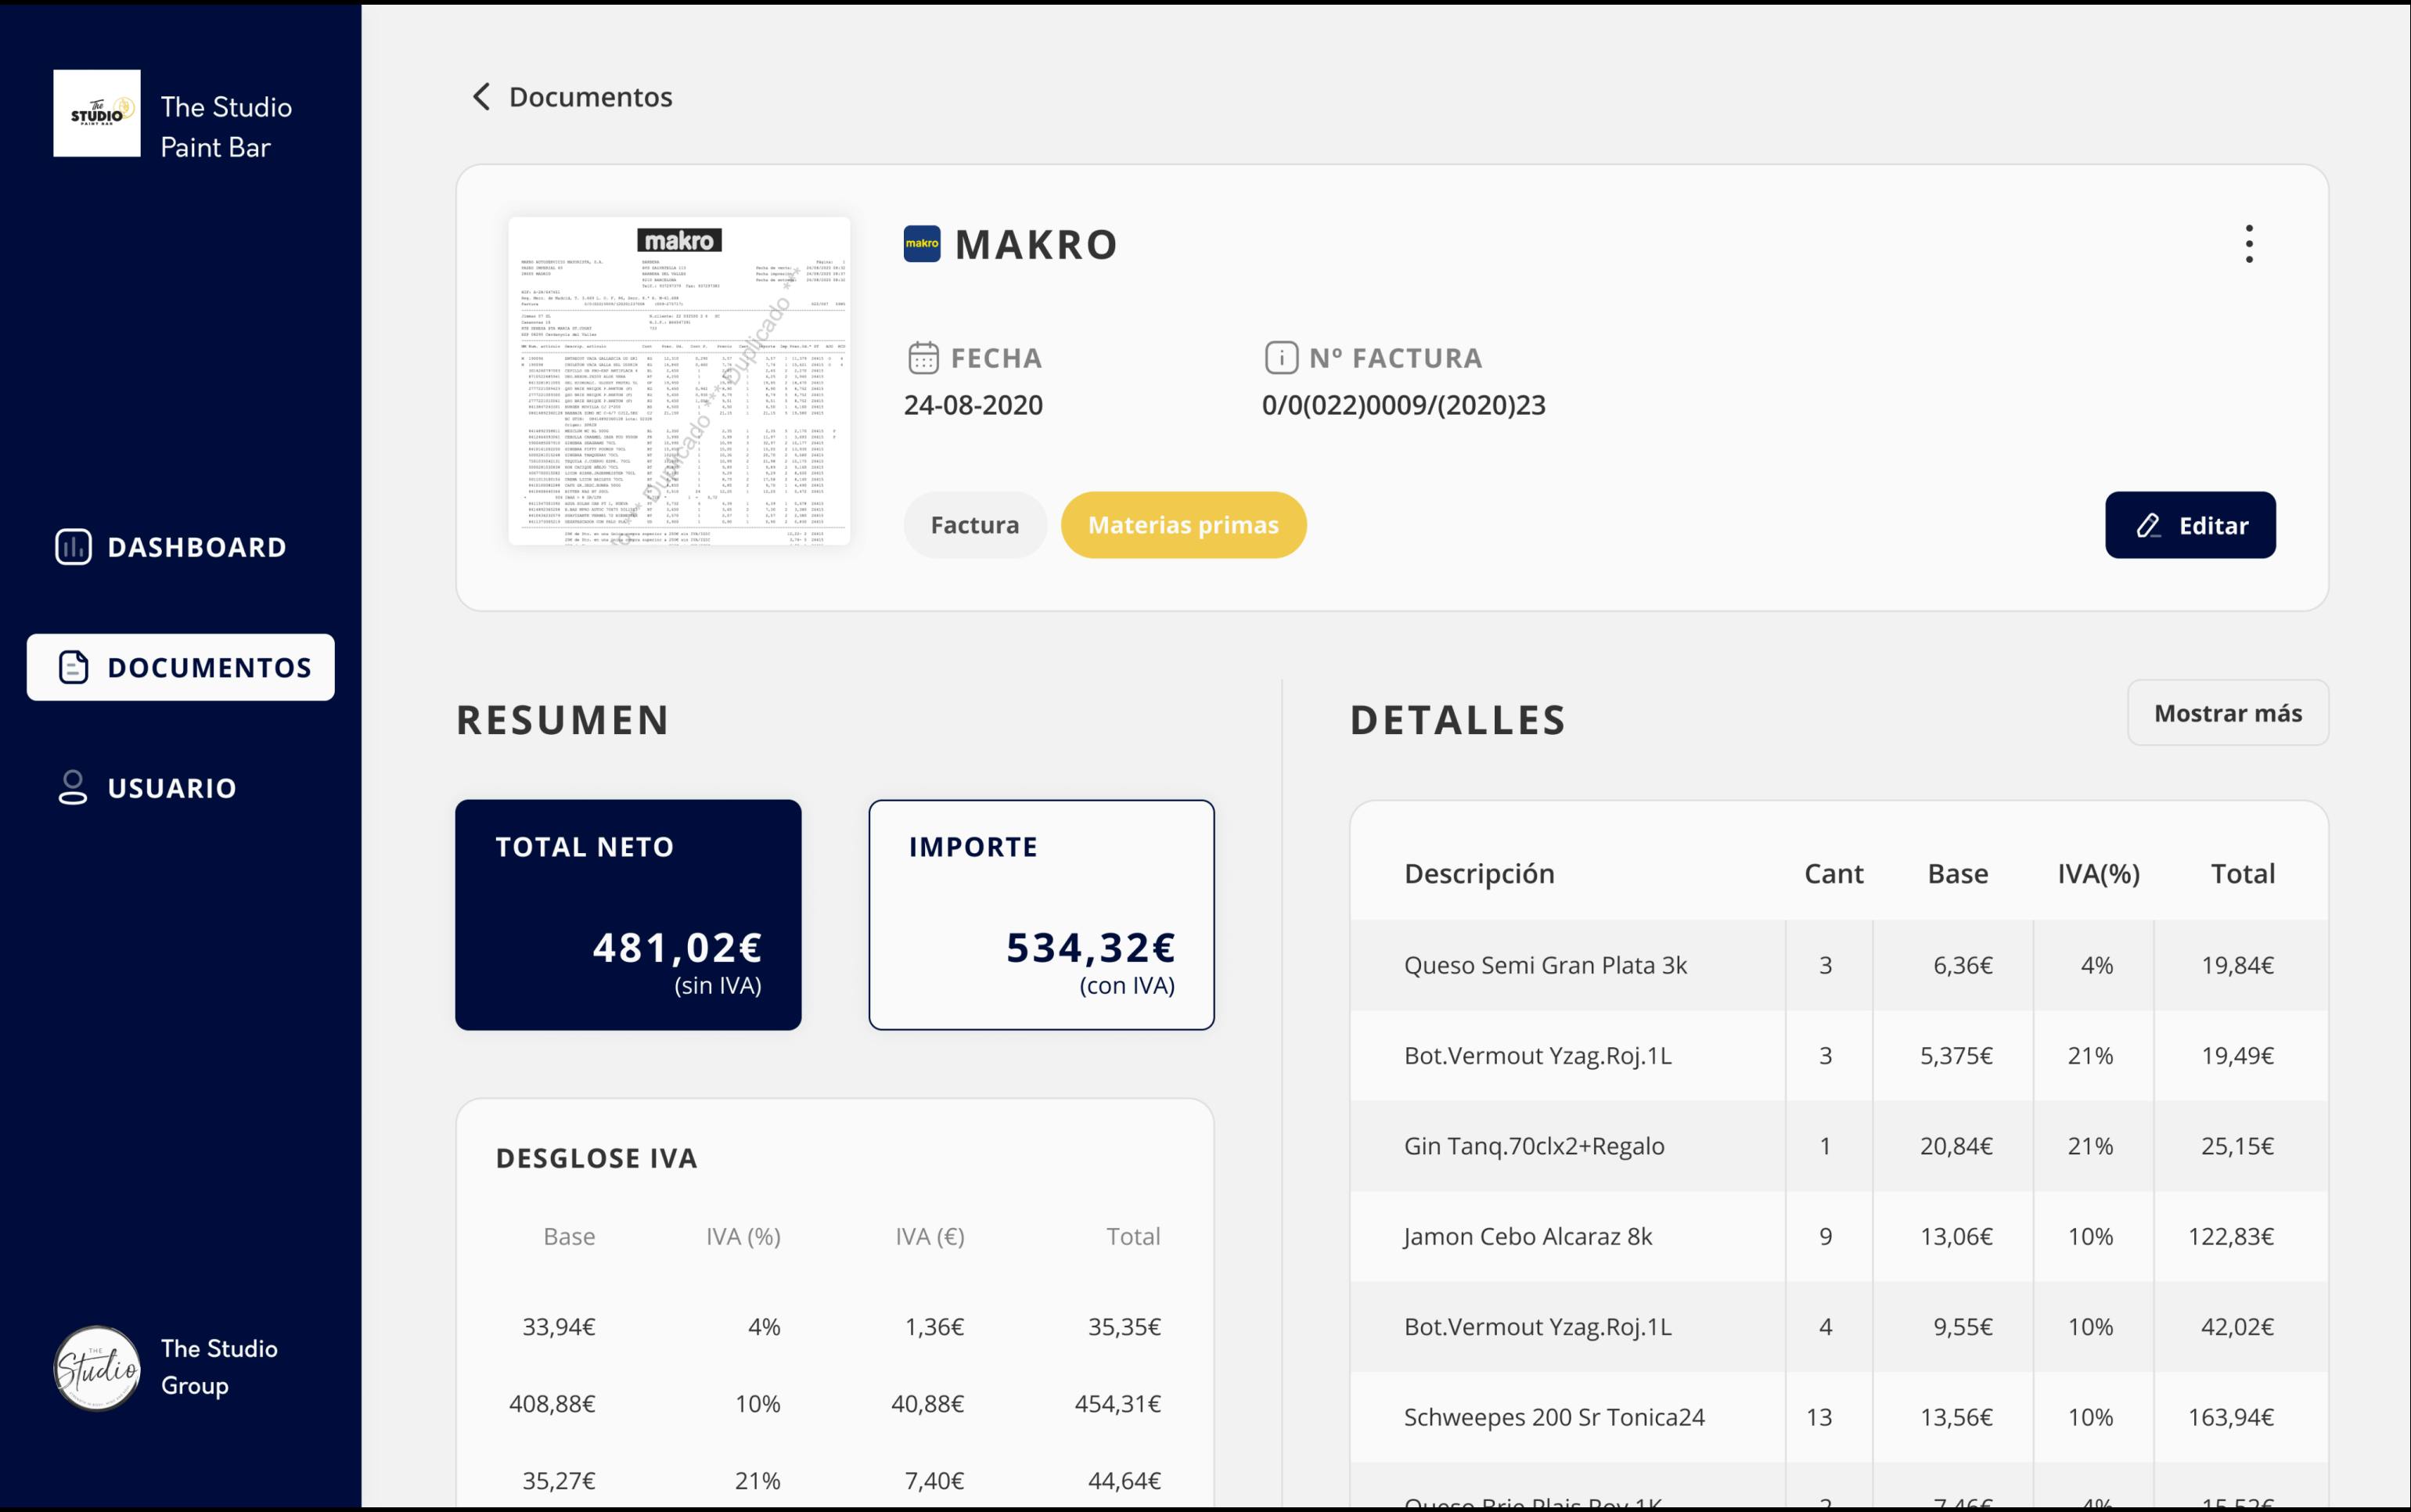This screenshot has height=1512, width=2411.
Task: Select the Queso Semi Gran Plata 3k row
Action: (x=1839, y=965)
